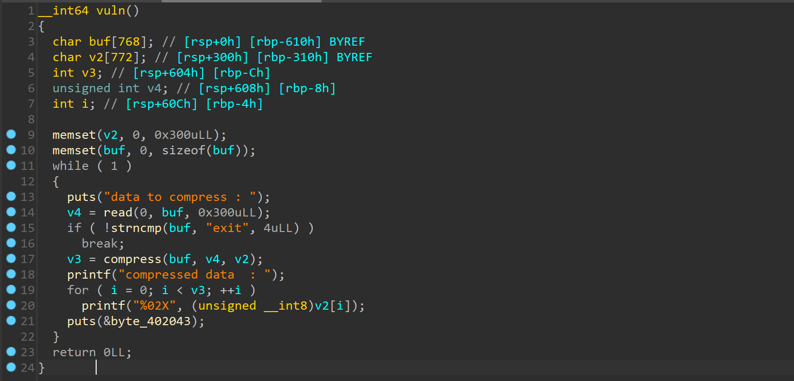Click the blue dot beside line 11
794x381 pixels.
(x=11, y=166)
